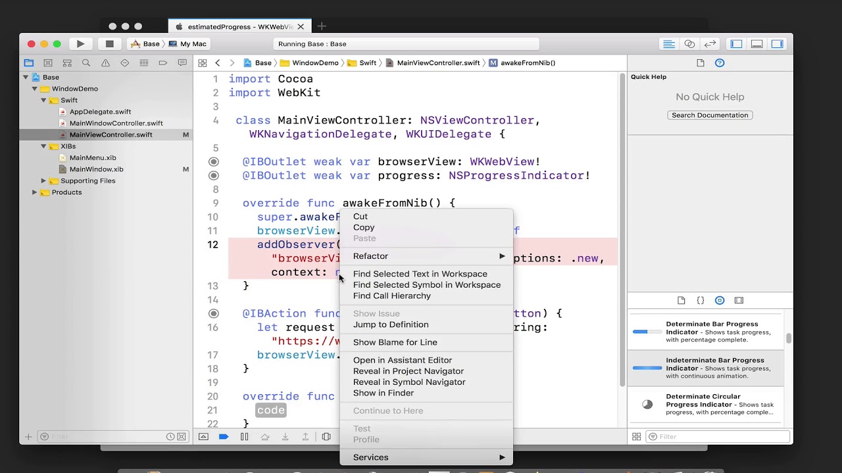Viewport: 842px width, 473px height.
Task: Toggle browserView outlet connection circle
Action: point(213,162)
